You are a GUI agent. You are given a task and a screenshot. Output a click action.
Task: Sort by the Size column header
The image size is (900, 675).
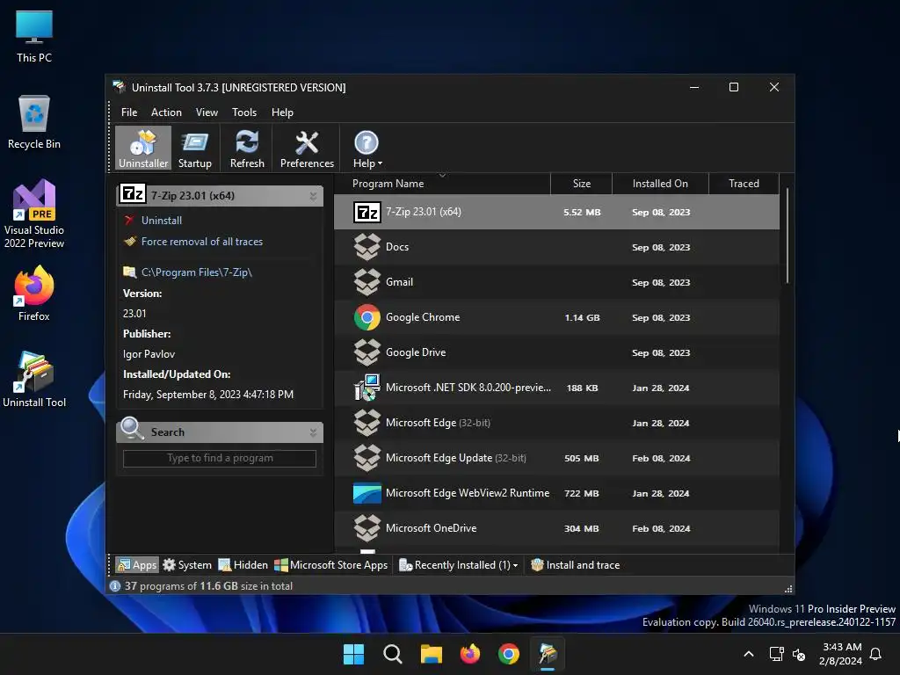pos(582,184)
